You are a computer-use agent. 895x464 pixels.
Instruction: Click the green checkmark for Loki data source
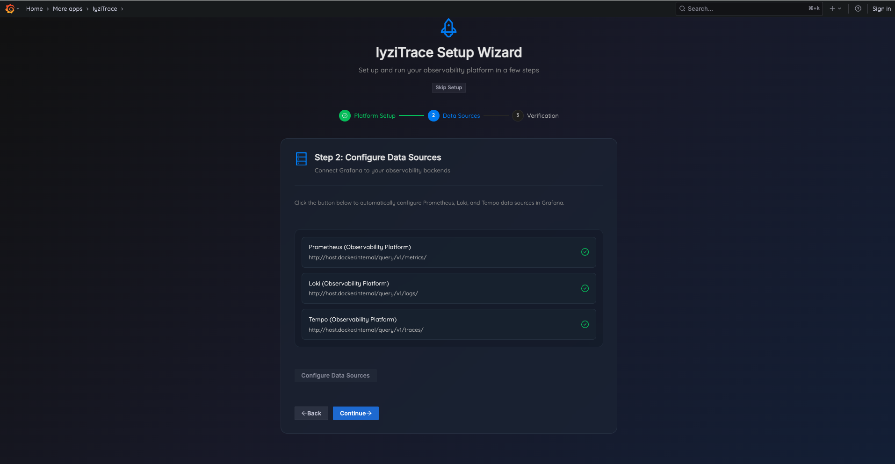coord(585,288)
